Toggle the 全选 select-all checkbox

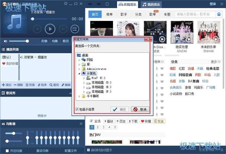pyautogui.click(x=91, y=121)
